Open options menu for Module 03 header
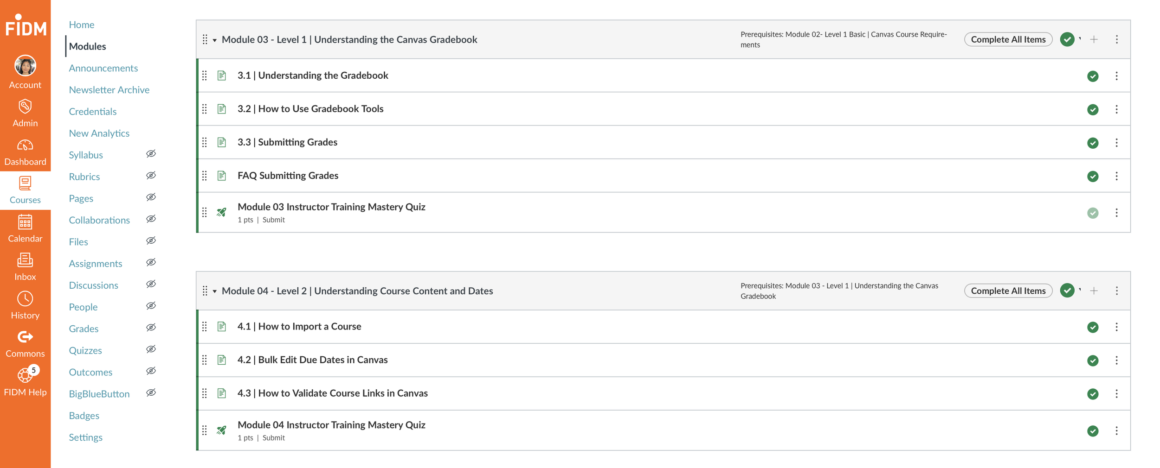The image size is (1160, 468). click(x=1116, y=39)
